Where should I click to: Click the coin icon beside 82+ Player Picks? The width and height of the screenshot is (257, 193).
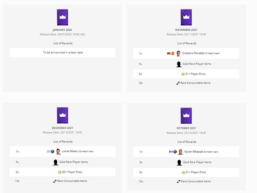[60, 172]
